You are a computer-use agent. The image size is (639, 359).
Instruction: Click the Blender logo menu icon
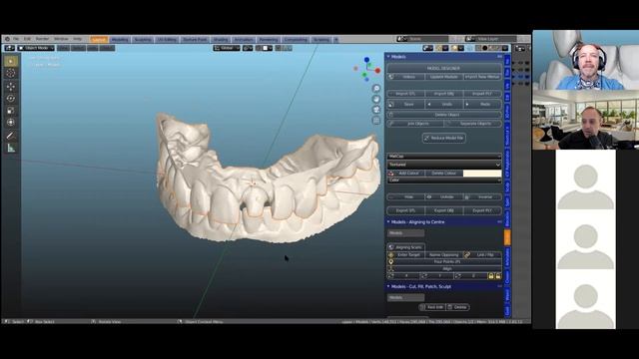[x=7, y=39]
